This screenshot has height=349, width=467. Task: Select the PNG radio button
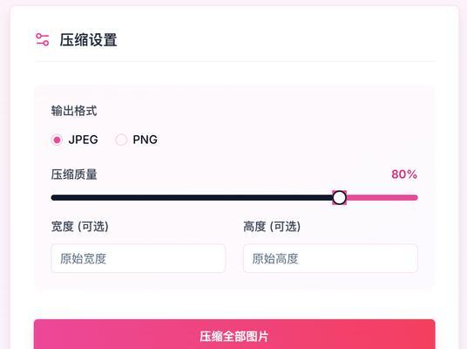pos(121,140)
